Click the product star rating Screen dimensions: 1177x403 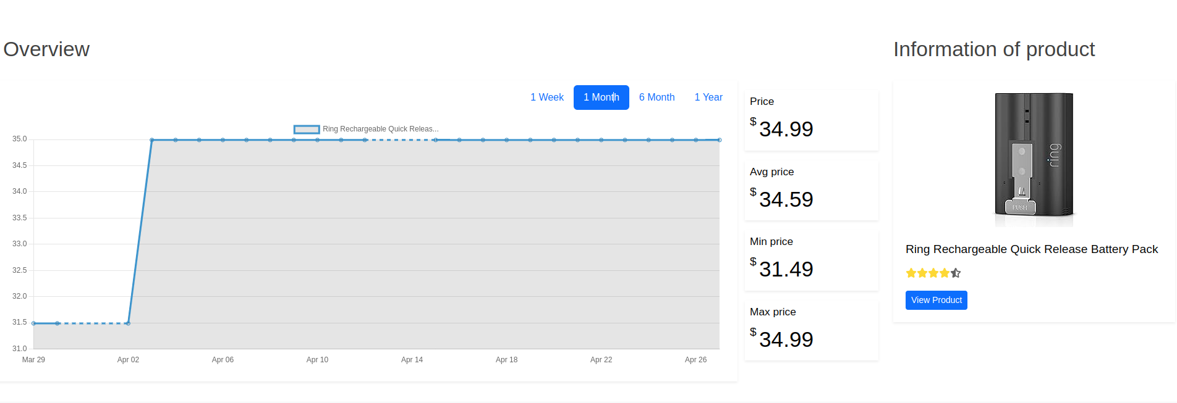(x=933, y=273)
